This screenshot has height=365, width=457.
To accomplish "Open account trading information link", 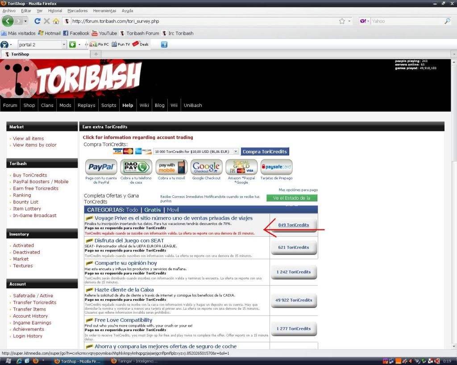I will 138,137.
